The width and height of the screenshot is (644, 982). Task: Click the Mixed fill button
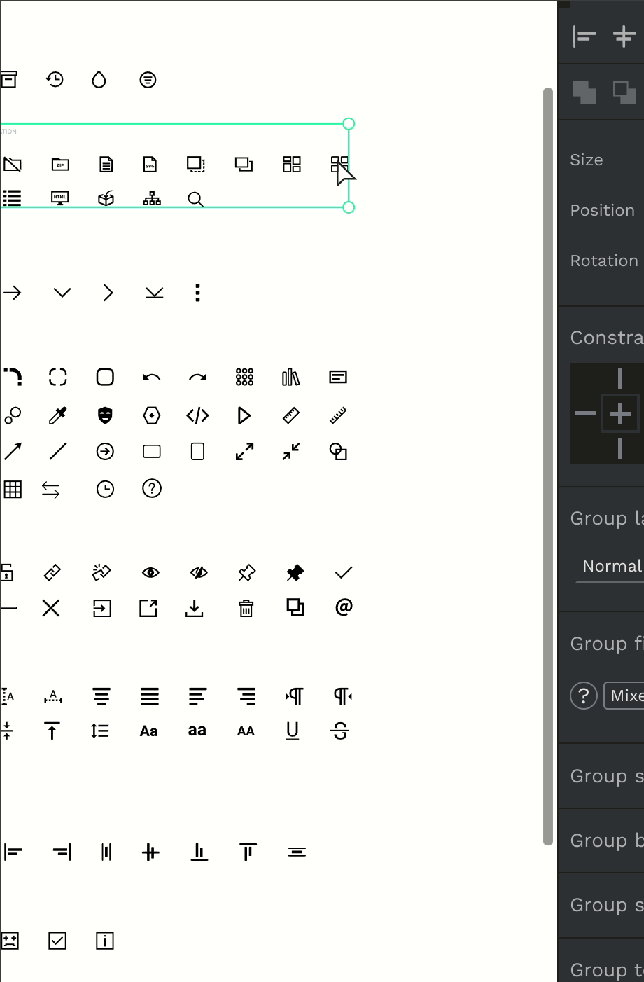(624, 696)
